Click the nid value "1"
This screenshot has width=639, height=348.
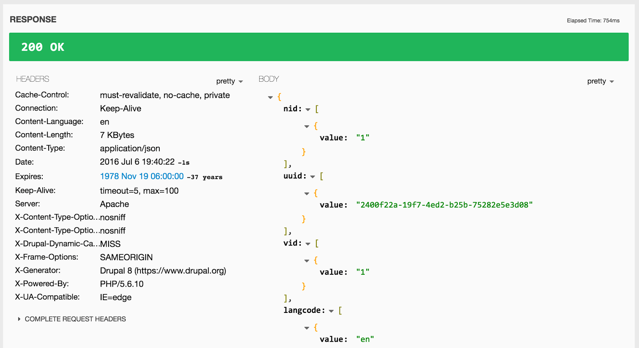363,138
